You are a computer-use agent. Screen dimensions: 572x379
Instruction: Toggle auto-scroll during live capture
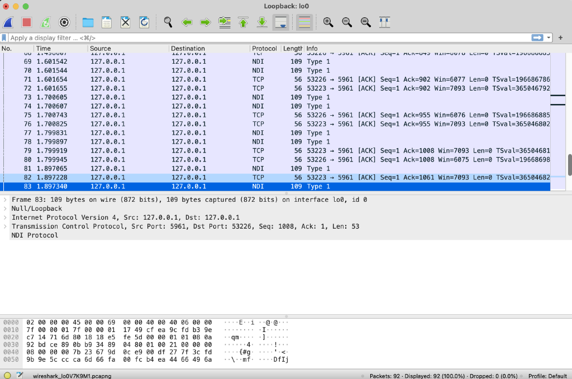281,22
